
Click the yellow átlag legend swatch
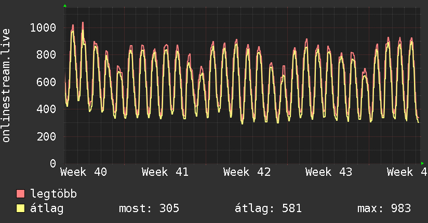click(x=20, y=208)
